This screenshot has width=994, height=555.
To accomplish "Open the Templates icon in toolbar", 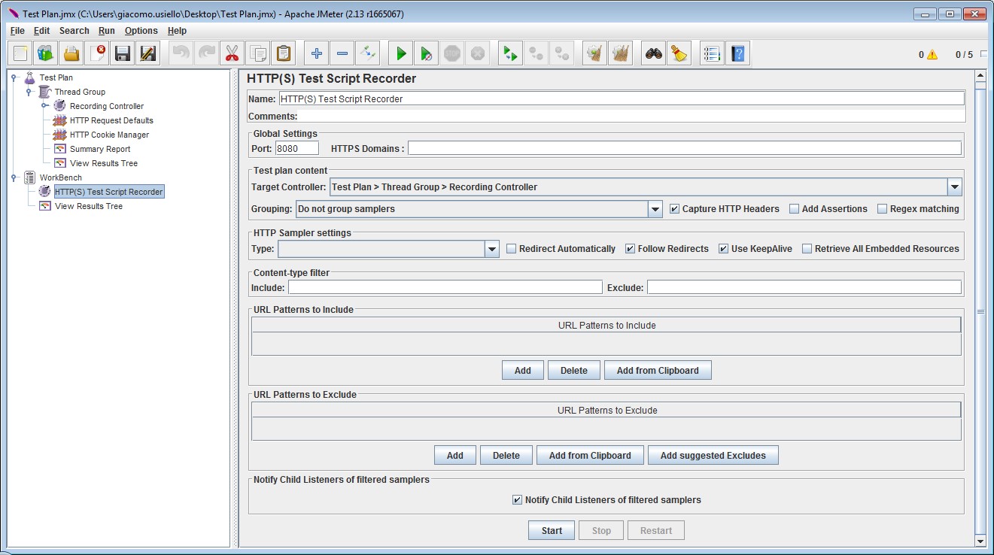I will tap(46, 53).
